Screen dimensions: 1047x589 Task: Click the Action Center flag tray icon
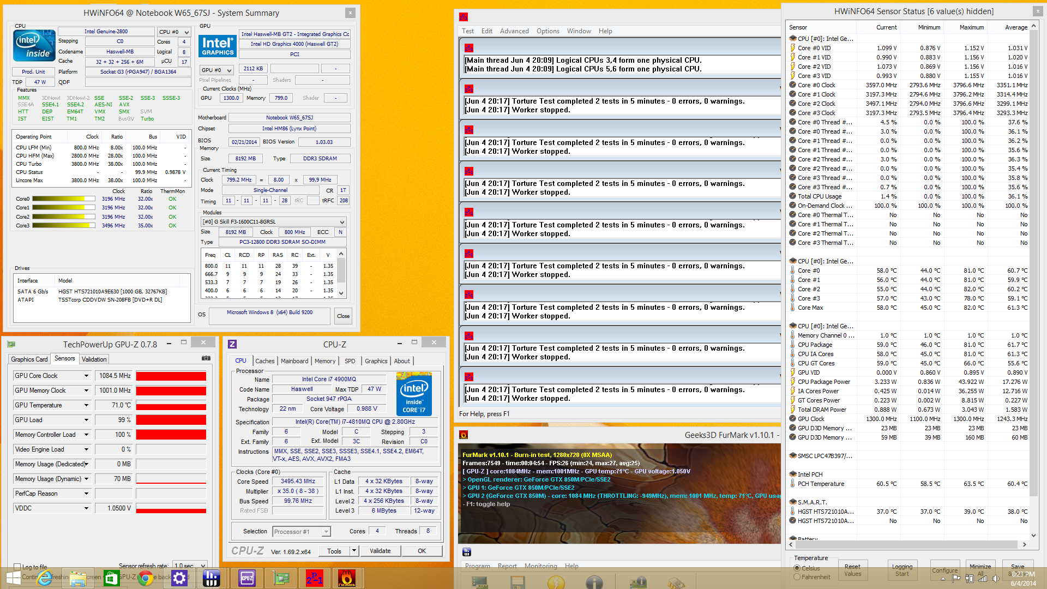coord(956,579)
